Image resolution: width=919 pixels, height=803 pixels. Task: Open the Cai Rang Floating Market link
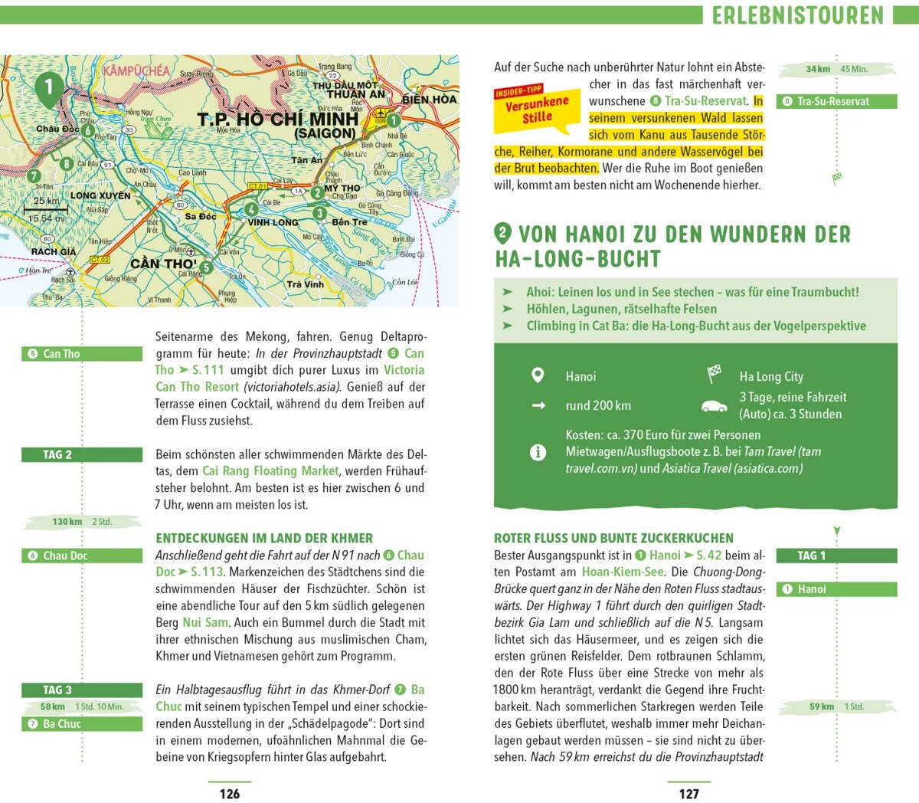tap(270, 471)
